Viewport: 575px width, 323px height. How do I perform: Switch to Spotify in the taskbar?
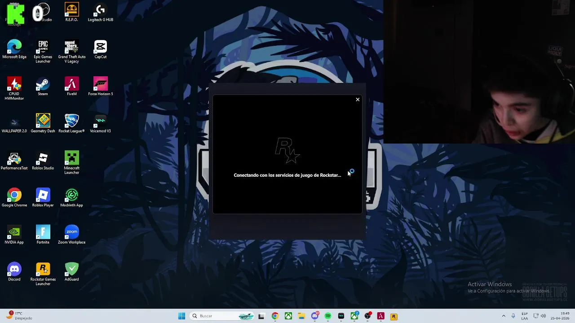pyautogui.click(x=328, y=316)
